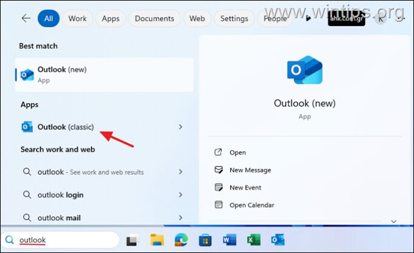Screen dimensions: 414x253
Task: Click the New Event calendar icon
Action: (219, 187)
